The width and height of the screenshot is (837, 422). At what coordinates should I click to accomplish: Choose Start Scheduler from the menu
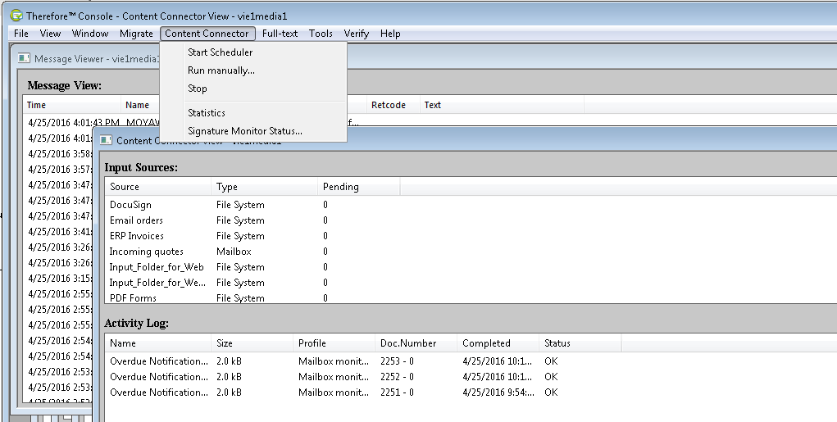tap(253, 52)
